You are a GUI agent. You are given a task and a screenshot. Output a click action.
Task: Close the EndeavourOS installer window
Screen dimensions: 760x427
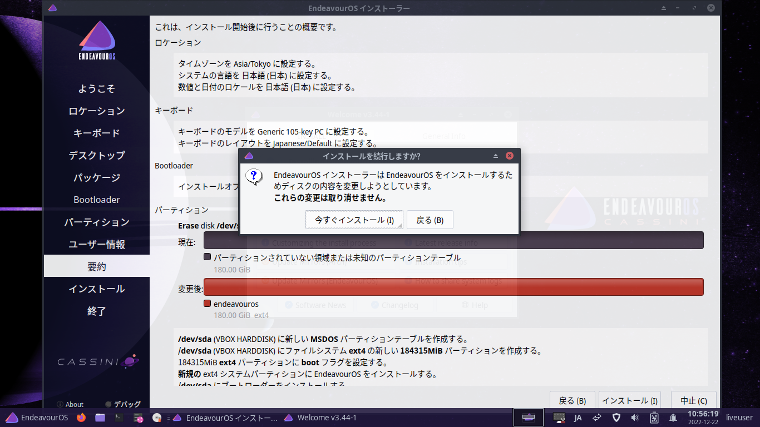click(710, 8)
